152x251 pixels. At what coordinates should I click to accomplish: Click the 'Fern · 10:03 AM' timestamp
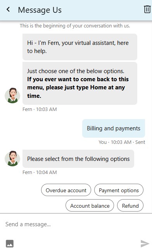[40, 109]
